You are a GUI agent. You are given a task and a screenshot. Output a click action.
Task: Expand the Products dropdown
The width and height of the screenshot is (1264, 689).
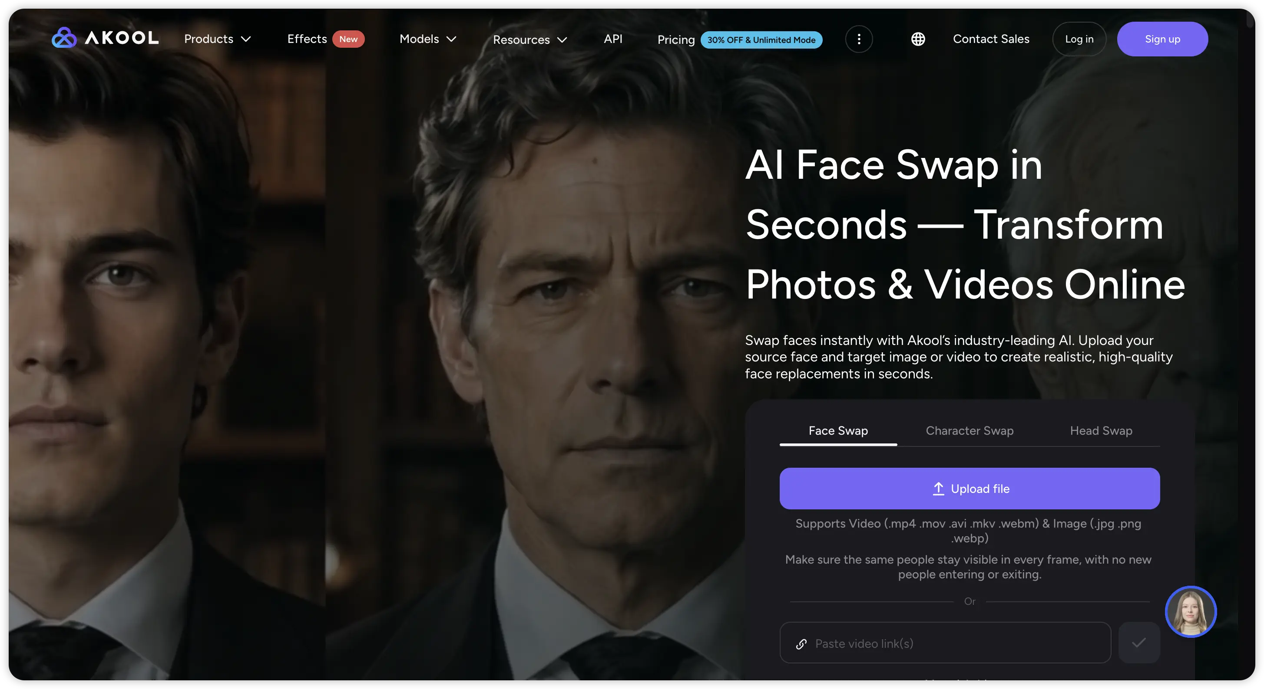point(217,39)
